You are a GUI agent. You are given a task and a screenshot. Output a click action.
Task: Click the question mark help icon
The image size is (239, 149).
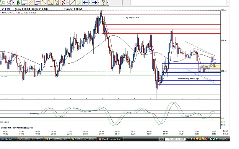point(103,2)
